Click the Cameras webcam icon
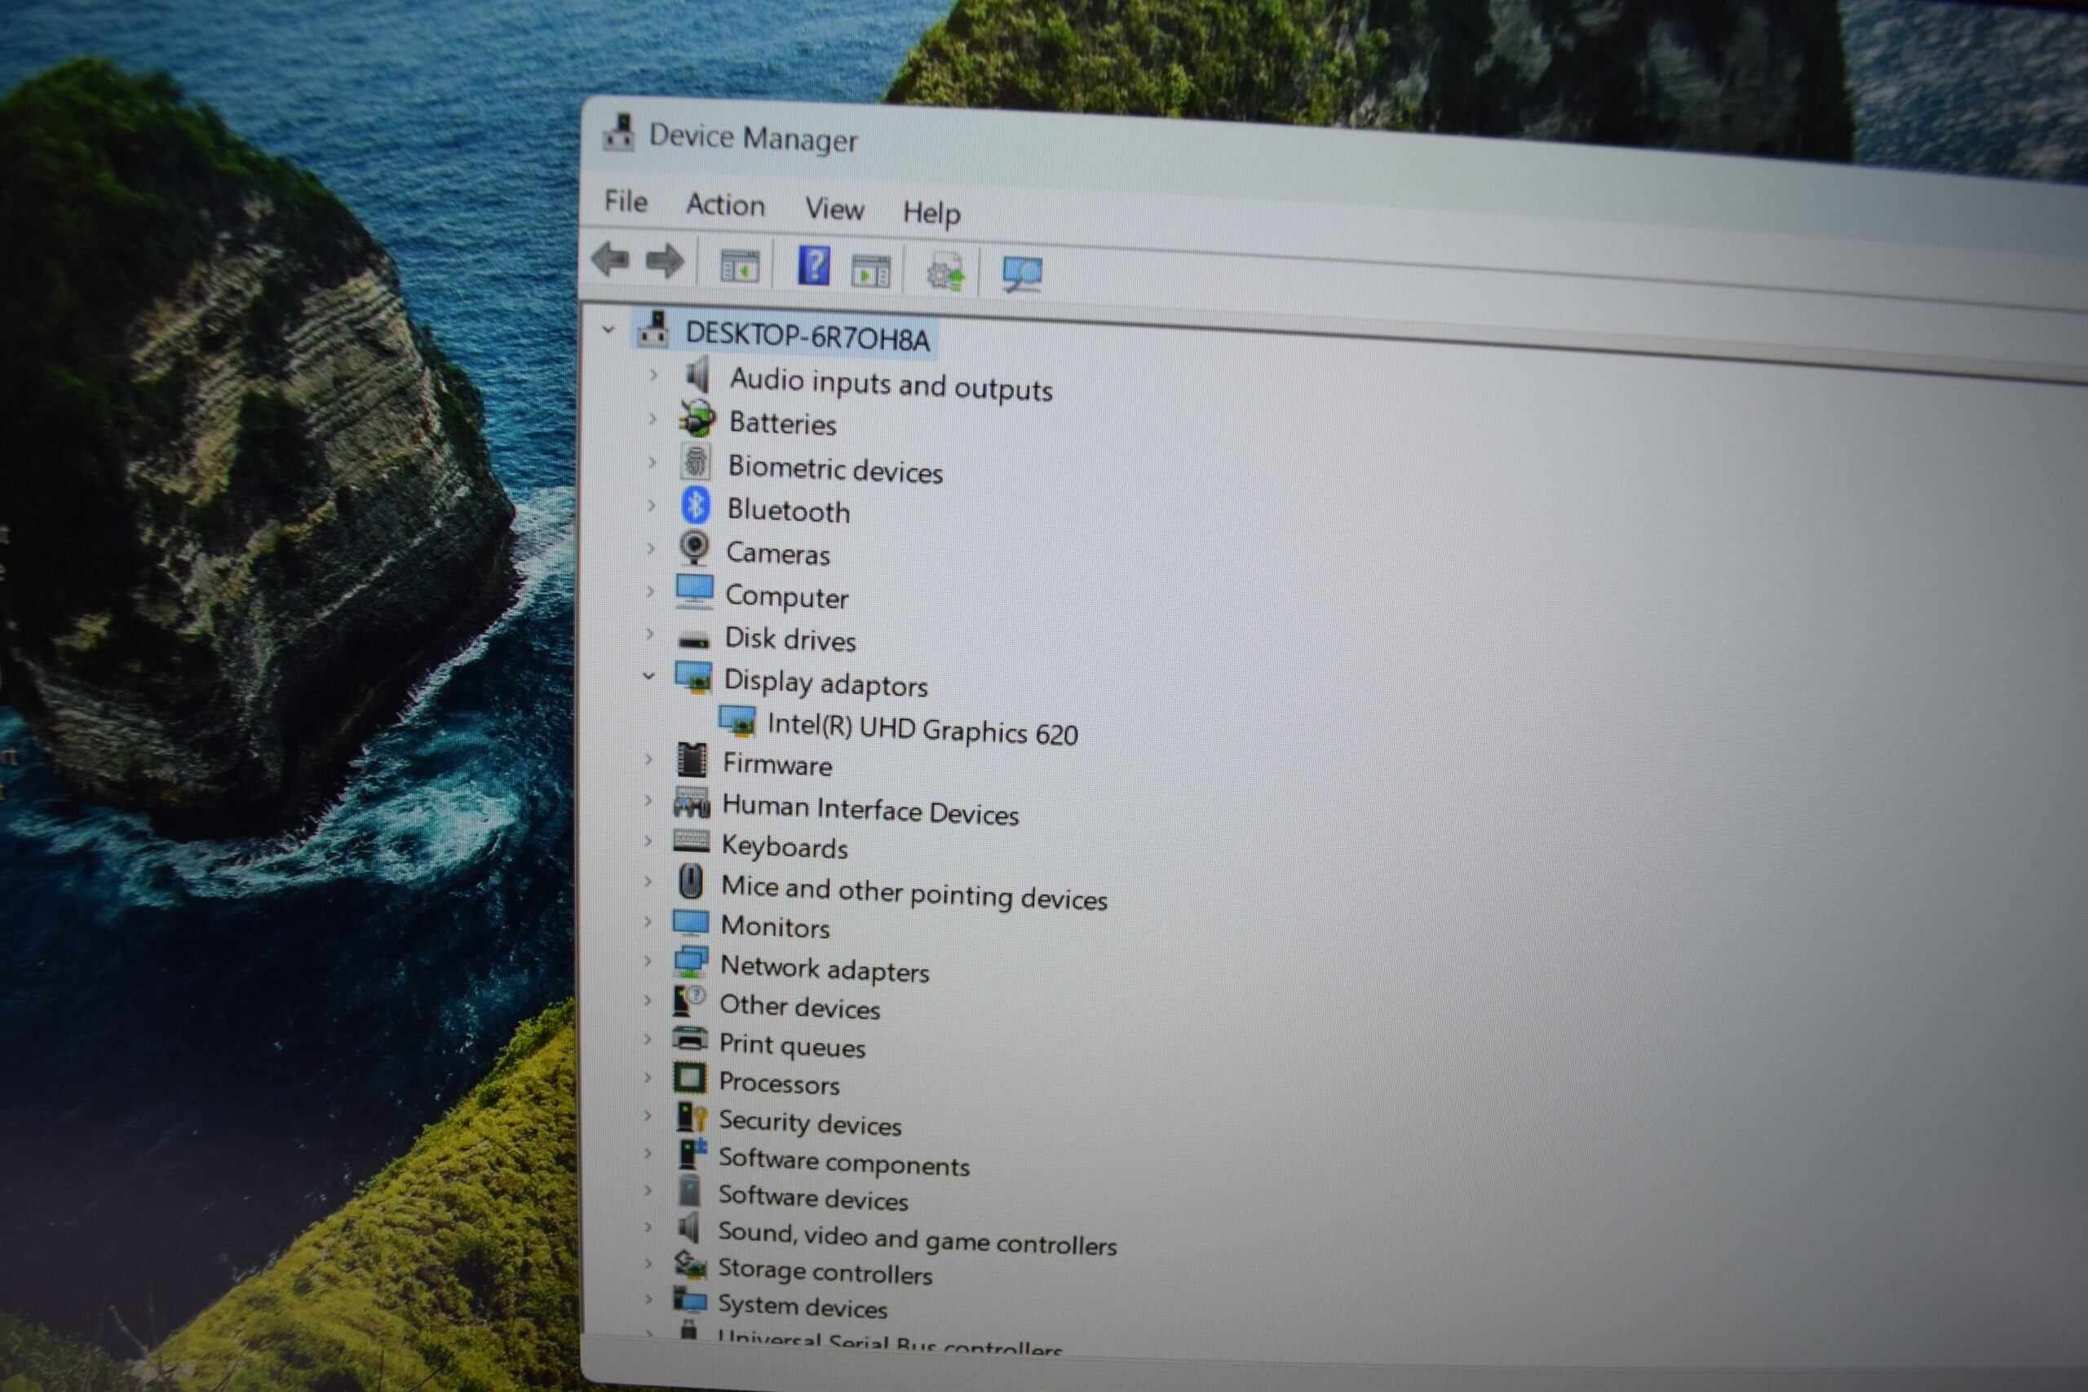This screenshot has height=1392, width=2088. pyautogui.click(x=694, y=548)
